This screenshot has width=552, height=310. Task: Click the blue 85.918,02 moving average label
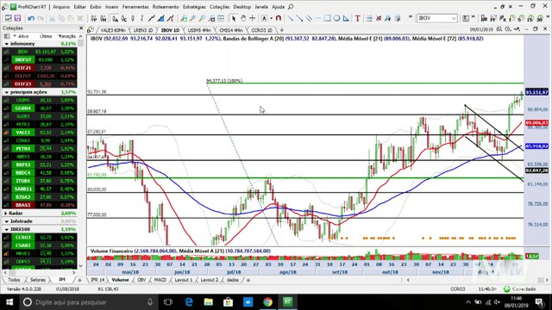point(536,146)
